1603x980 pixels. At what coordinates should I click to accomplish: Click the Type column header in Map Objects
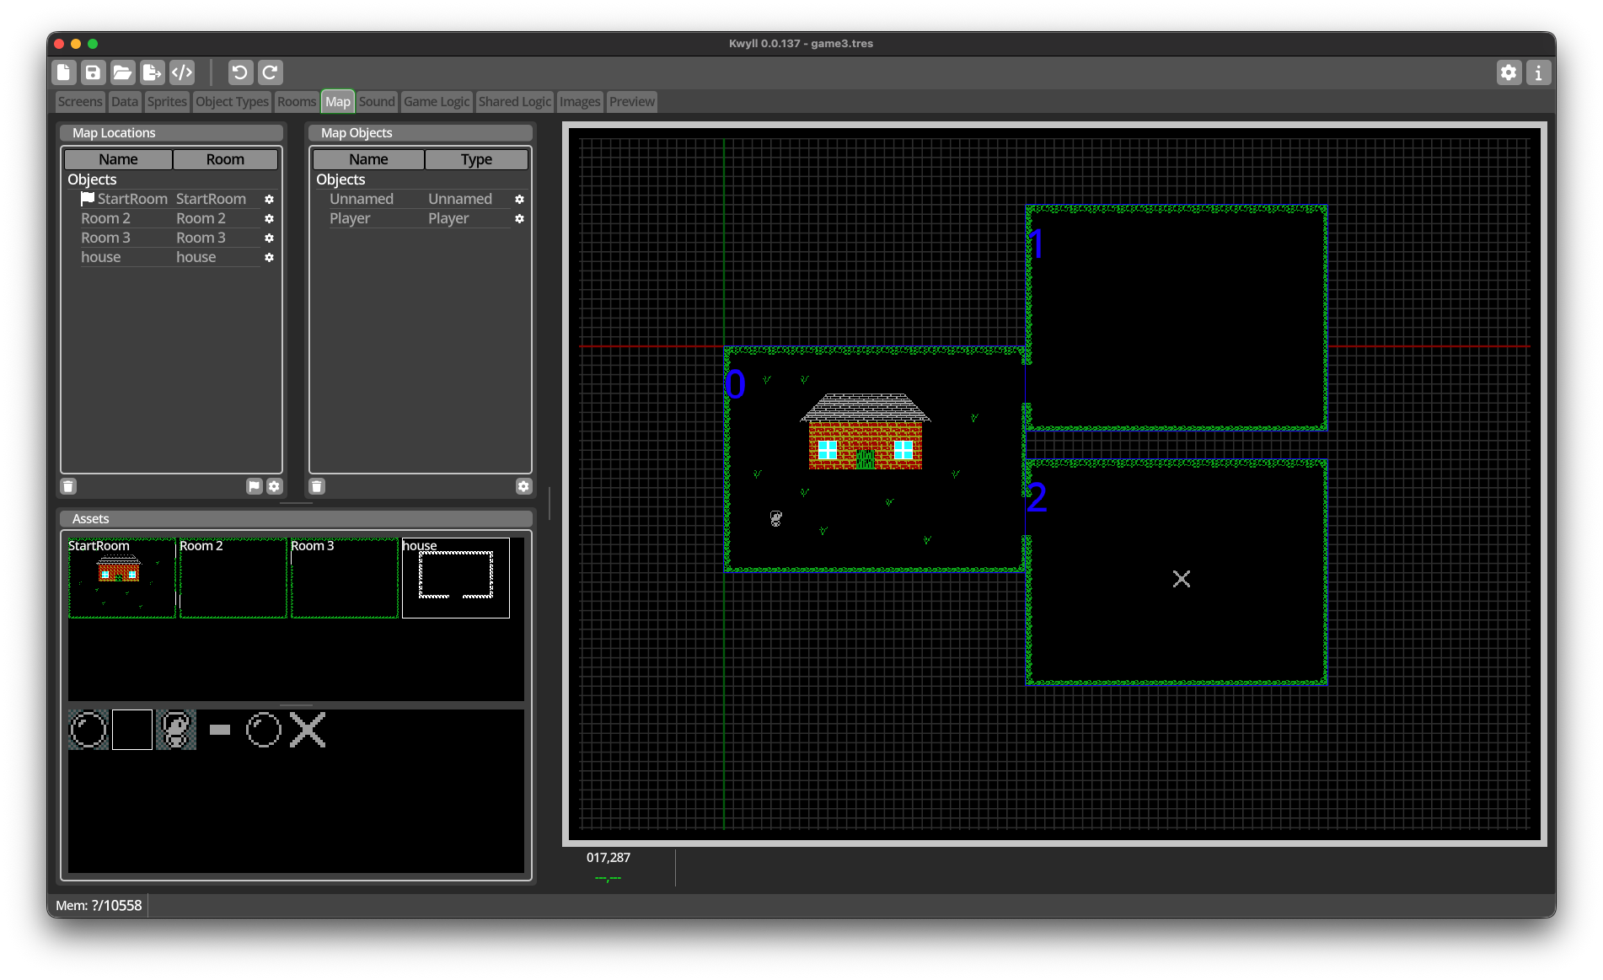476,159
